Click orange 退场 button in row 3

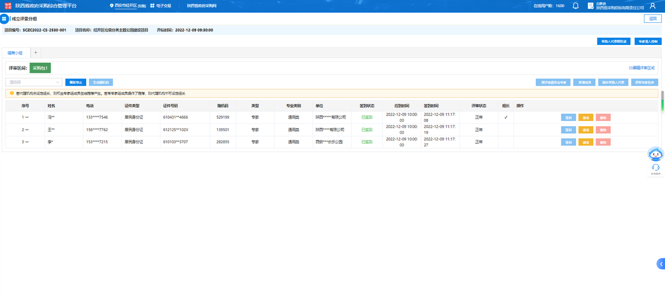(x=586, y=142)
